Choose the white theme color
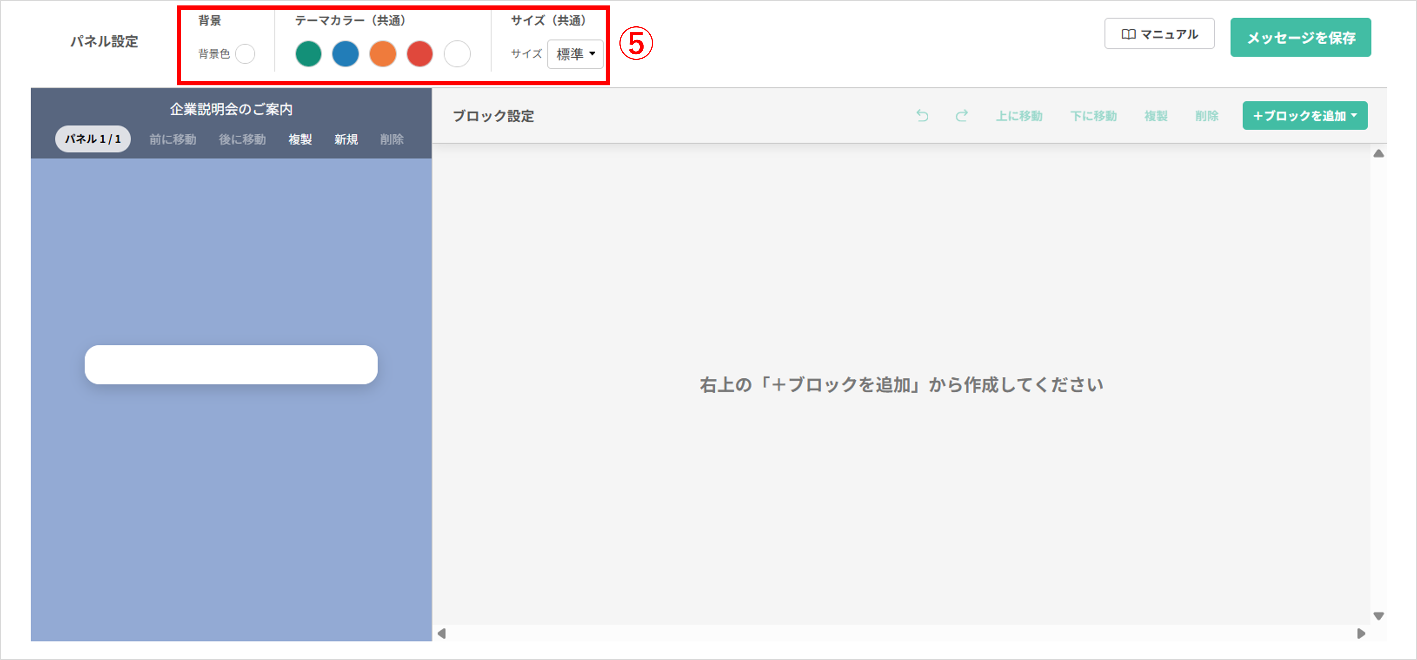This screenshot has height=660, width=1417. 456,54
